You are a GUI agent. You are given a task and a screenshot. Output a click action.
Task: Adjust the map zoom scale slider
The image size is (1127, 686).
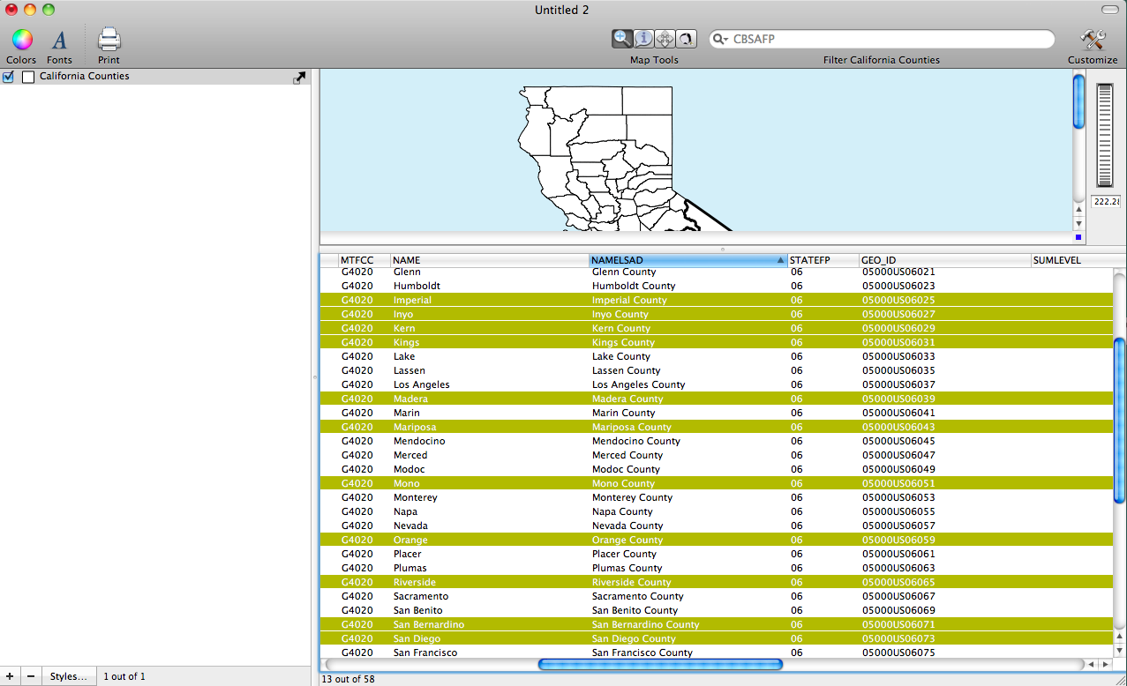(x=1106, y=135)
